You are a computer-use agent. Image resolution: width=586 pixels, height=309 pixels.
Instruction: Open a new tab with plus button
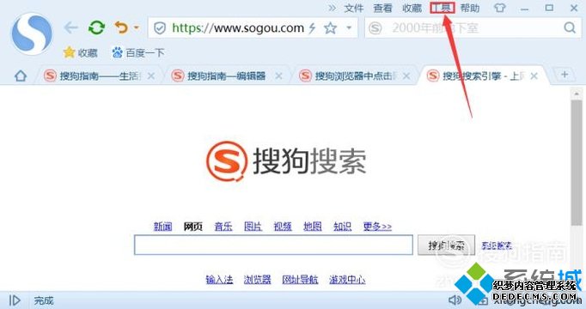(x=565, y=75)
